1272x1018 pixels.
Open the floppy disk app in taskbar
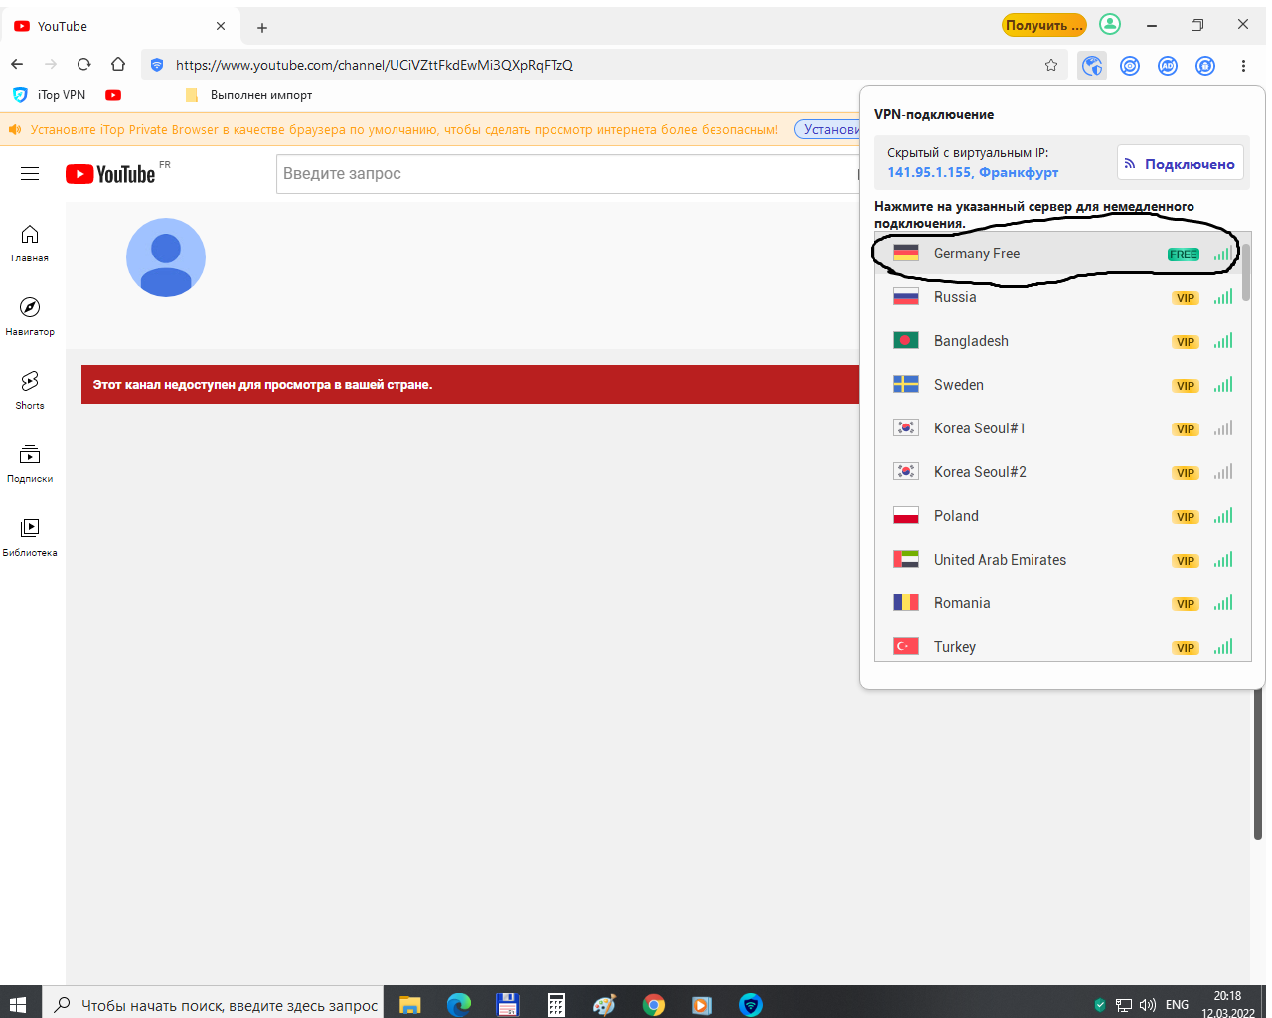(x=508, y=1005)
